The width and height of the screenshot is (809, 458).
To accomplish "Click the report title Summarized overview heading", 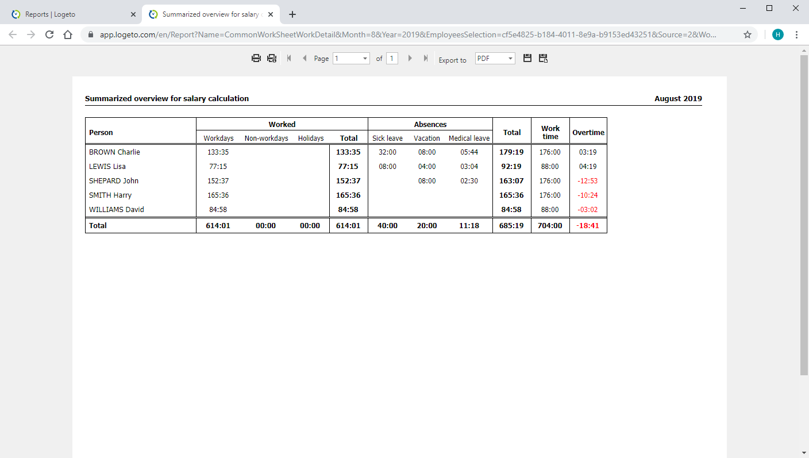I will click(x=167, y=99).
